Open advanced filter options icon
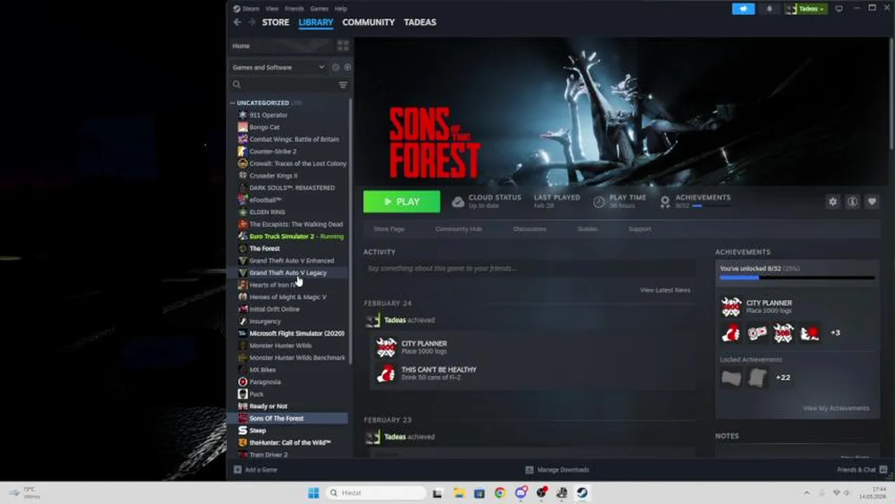The width and height of the screenshot is (895, 504). [343, 85]
